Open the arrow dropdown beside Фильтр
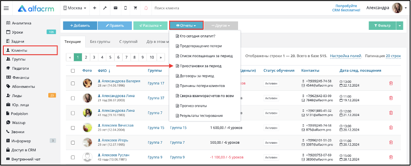Screen dimensions: 411x166 click(x=400, y=26)
